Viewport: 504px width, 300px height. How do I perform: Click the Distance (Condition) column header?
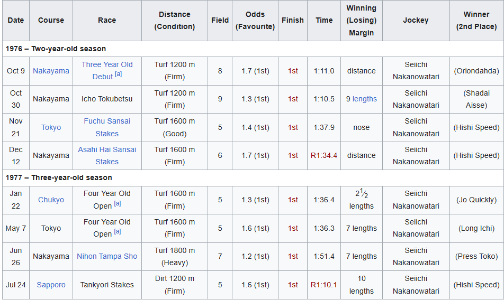(175, 21)
